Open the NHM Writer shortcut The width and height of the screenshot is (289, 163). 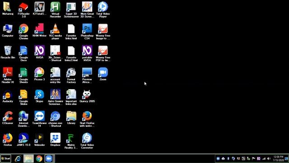[39, 31]
